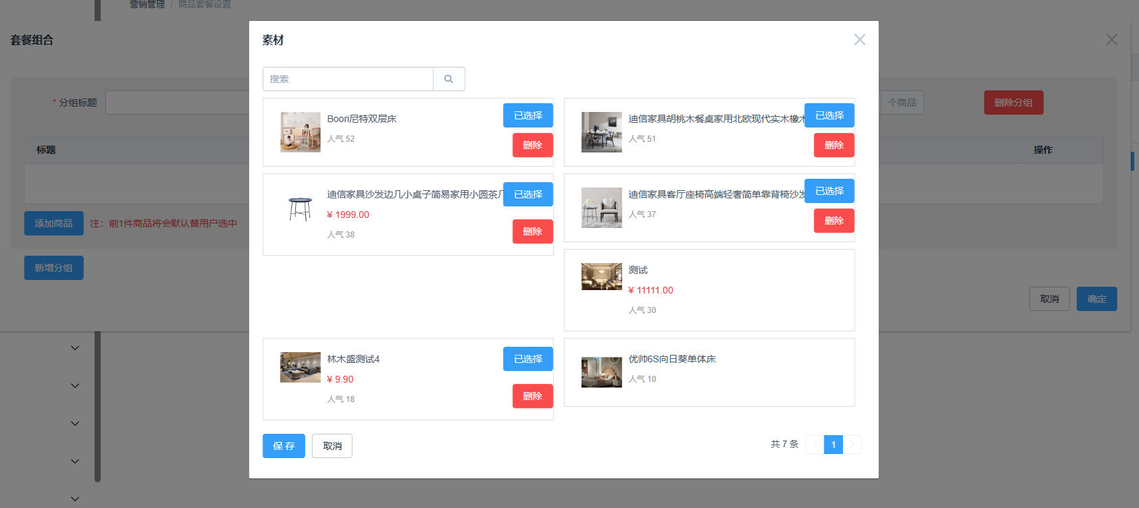Toggle 已选择 for 林木盛测试4
1139x508 pixels.
[x=528, y=359]
